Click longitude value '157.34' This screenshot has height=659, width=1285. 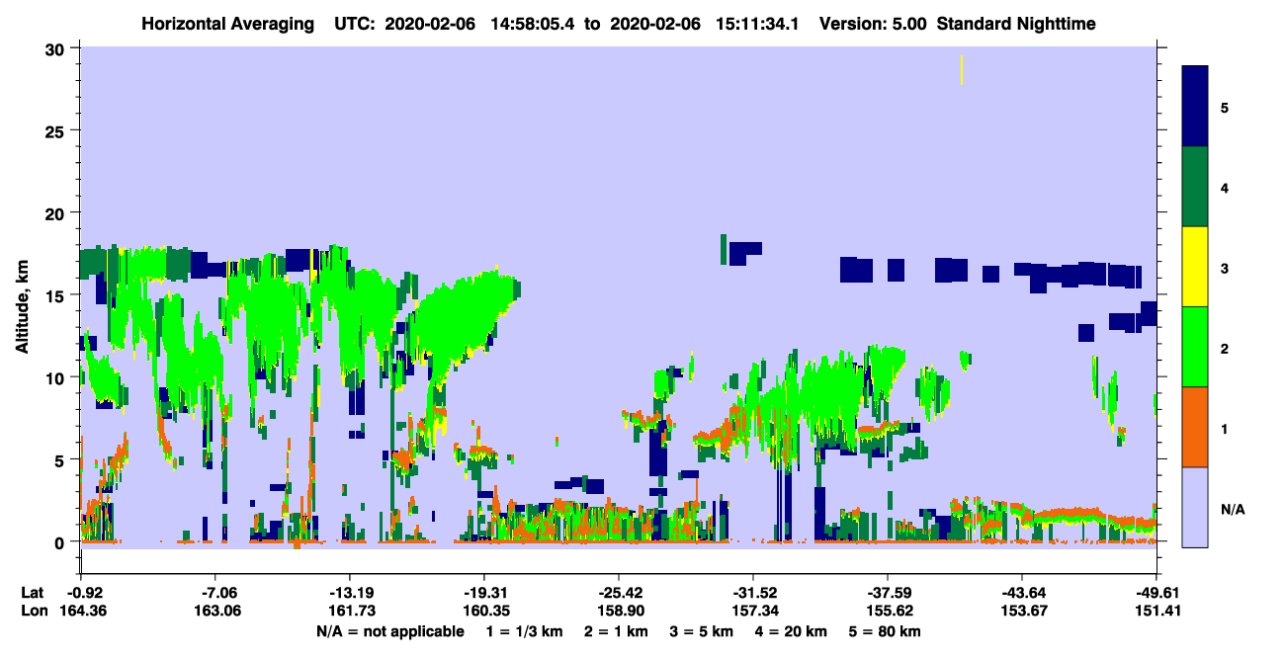pyautogui.click(x=753, y=611)
